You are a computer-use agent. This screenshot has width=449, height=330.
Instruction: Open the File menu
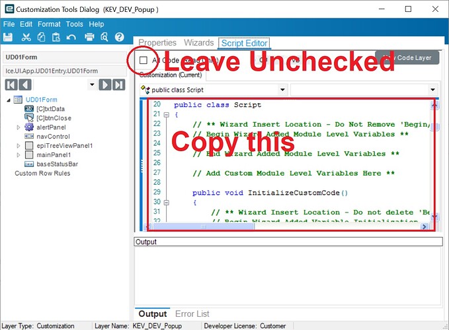[9, 24]
